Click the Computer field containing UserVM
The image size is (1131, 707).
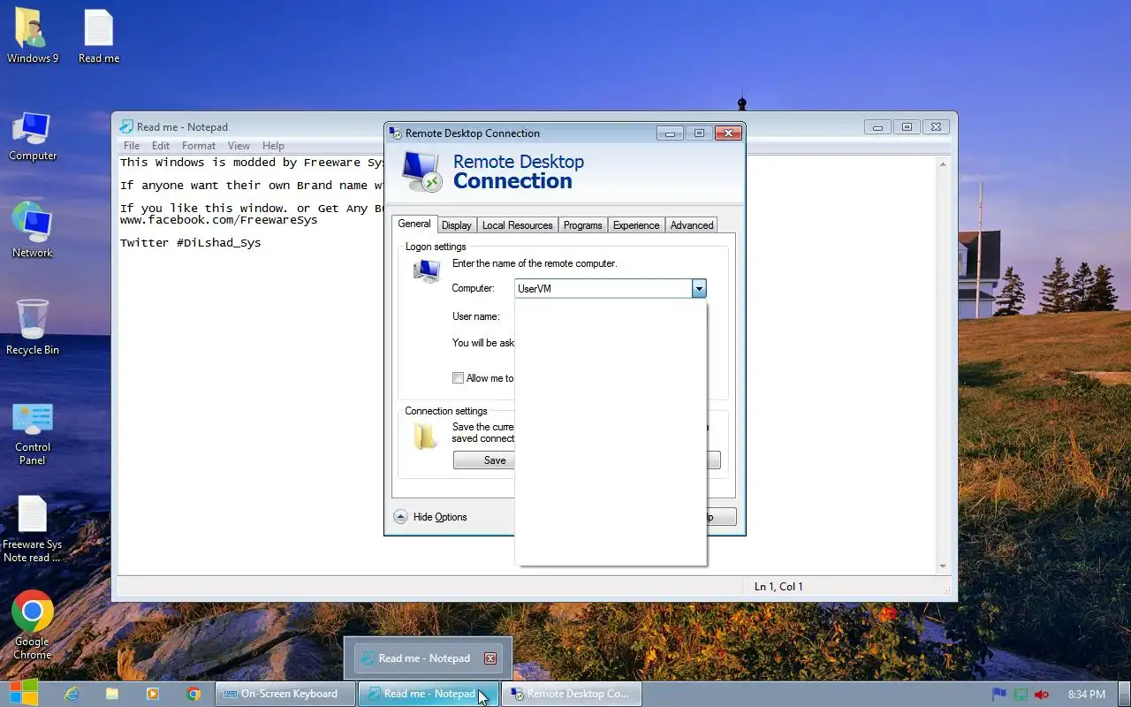[x=603, y=288]
